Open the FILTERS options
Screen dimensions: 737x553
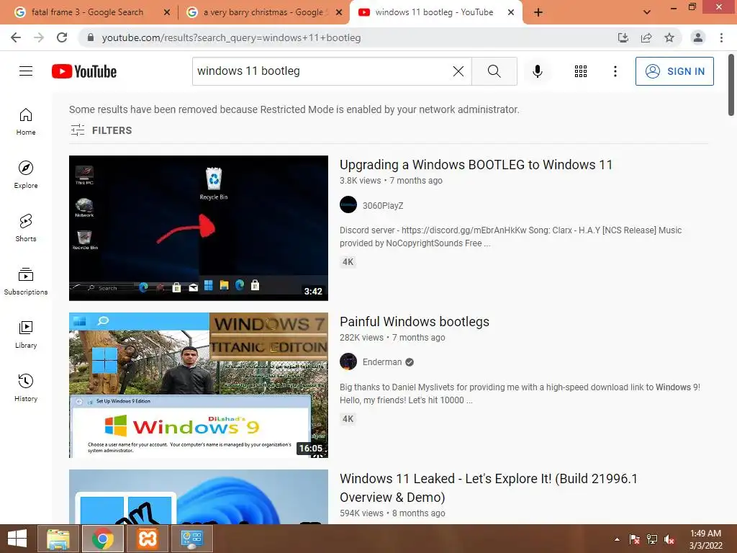click(101, 130)
